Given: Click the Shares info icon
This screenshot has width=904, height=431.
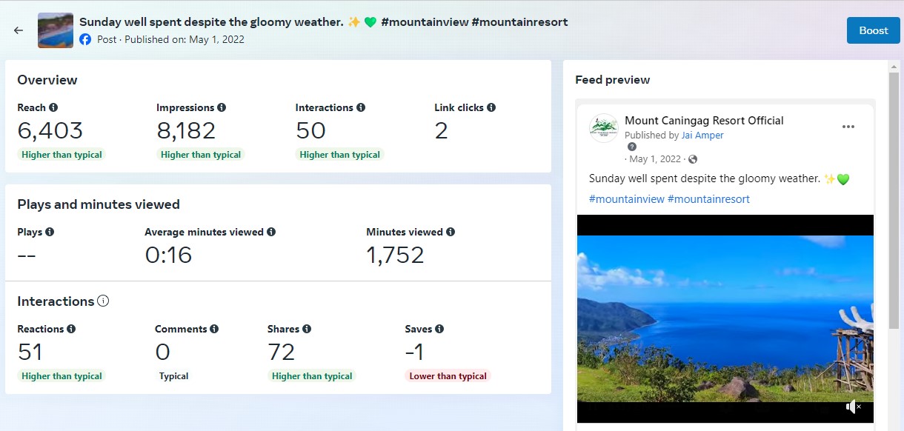Looking at the screenshot, I should click(x=307, y=329).
